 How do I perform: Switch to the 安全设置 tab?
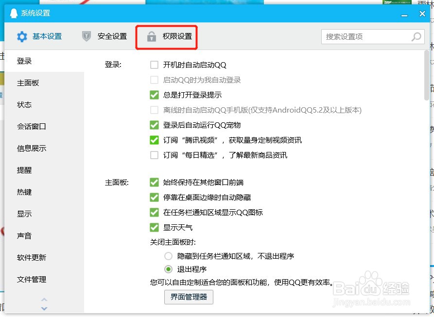coord(104,36)
